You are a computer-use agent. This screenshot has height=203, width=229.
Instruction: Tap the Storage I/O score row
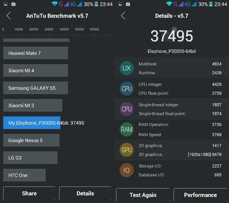180,166
